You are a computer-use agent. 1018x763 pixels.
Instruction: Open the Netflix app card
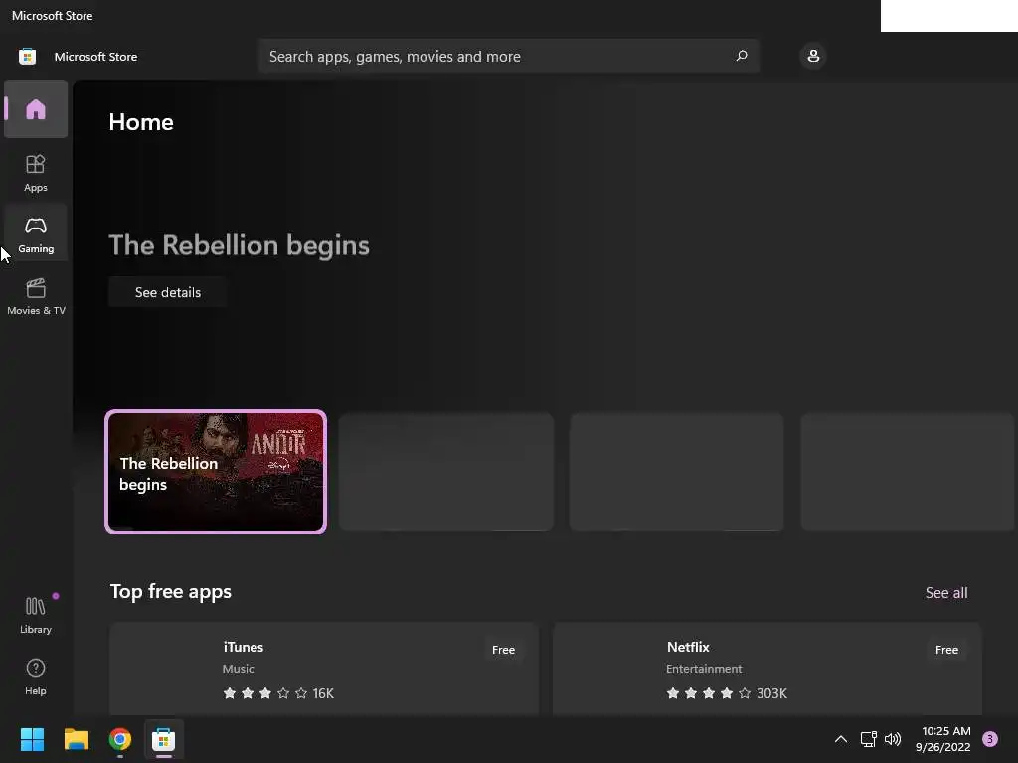766,670
